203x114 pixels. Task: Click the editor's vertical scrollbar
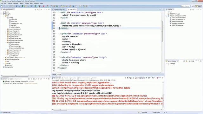point(162,31)
